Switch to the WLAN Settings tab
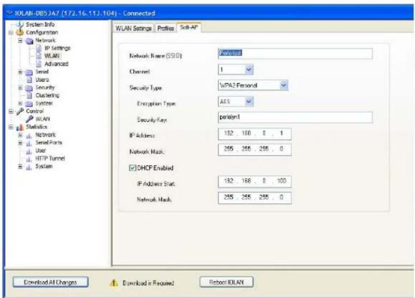The width and height of the screenshot is (415, 298). (x=134, y=28)
